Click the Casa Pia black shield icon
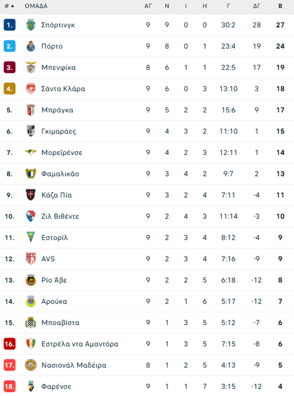 tap(31, 195)
